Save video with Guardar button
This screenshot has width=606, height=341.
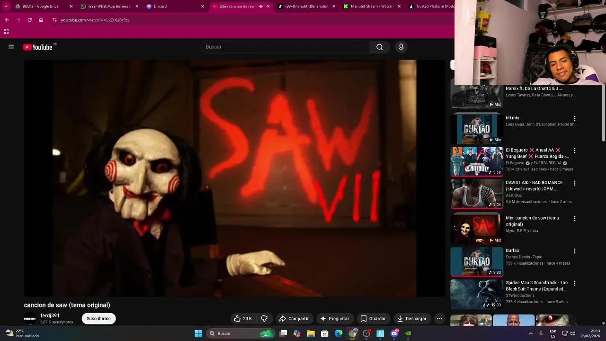coord(373,319)
